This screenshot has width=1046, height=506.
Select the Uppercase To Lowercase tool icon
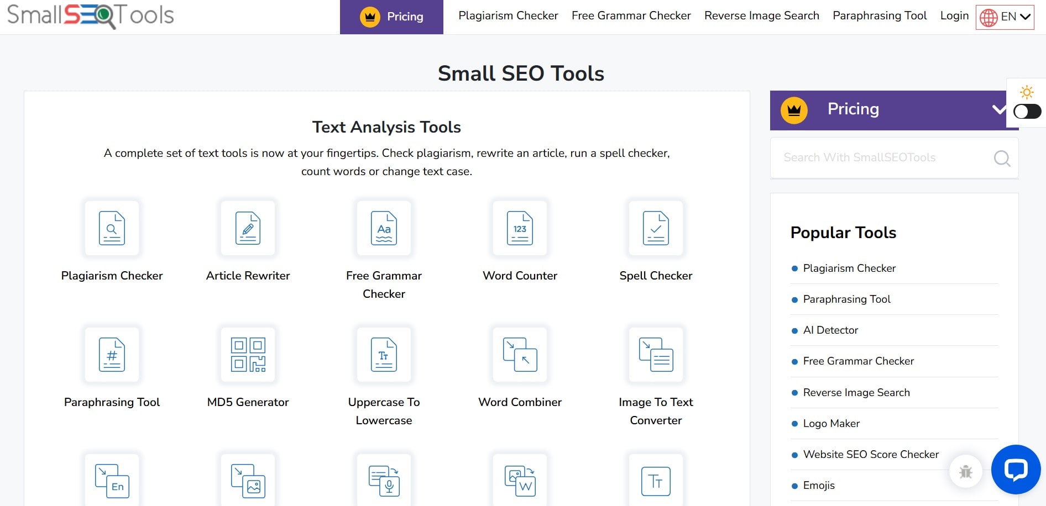click(384, 355)
